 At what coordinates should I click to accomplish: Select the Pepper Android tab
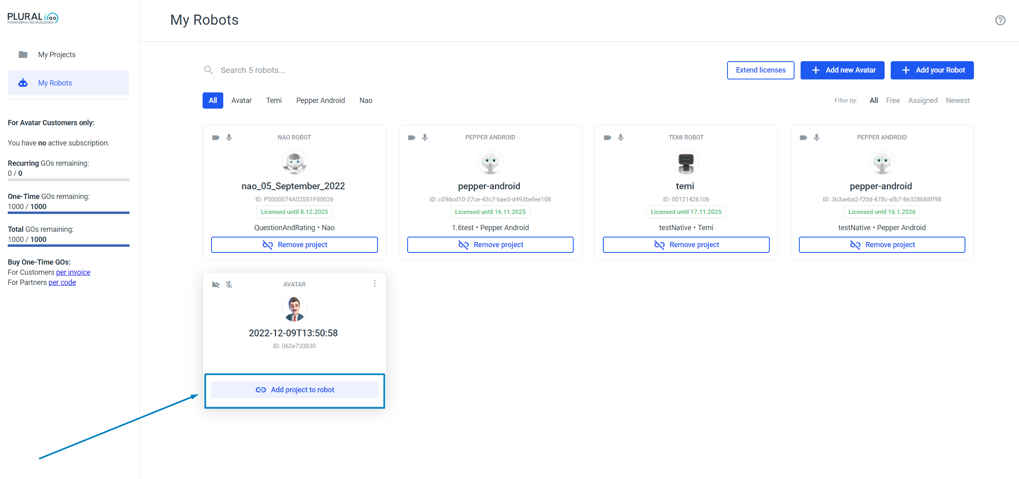pos(321,101)
